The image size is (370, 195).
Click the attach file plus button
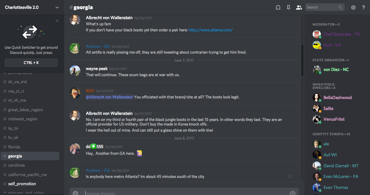coord(75,193)
